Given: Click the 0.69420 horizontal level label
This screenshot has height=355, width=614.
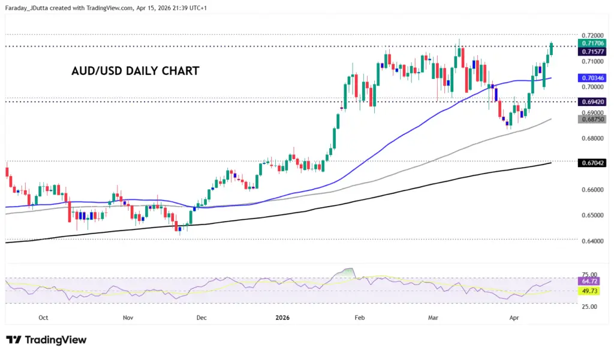Looking at the screenshot, I should [x=591, y=102].
